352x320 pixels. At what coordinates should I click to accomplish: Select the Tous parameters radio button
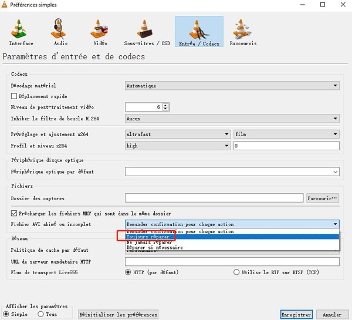coord(40,314)
